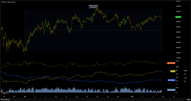This screenshot has height=101, width=191.
Task: Select the Open Interest series label
Action: coord(171,63)
